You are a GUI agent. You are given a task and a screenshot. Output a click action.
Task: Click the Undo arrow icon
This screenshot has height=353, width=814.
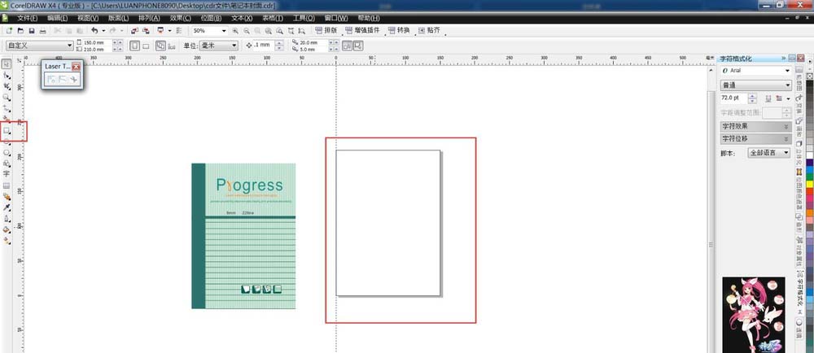(x=95, y=31)
